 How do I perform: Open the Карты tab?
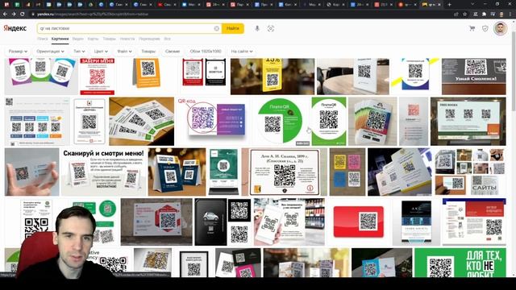94,39
